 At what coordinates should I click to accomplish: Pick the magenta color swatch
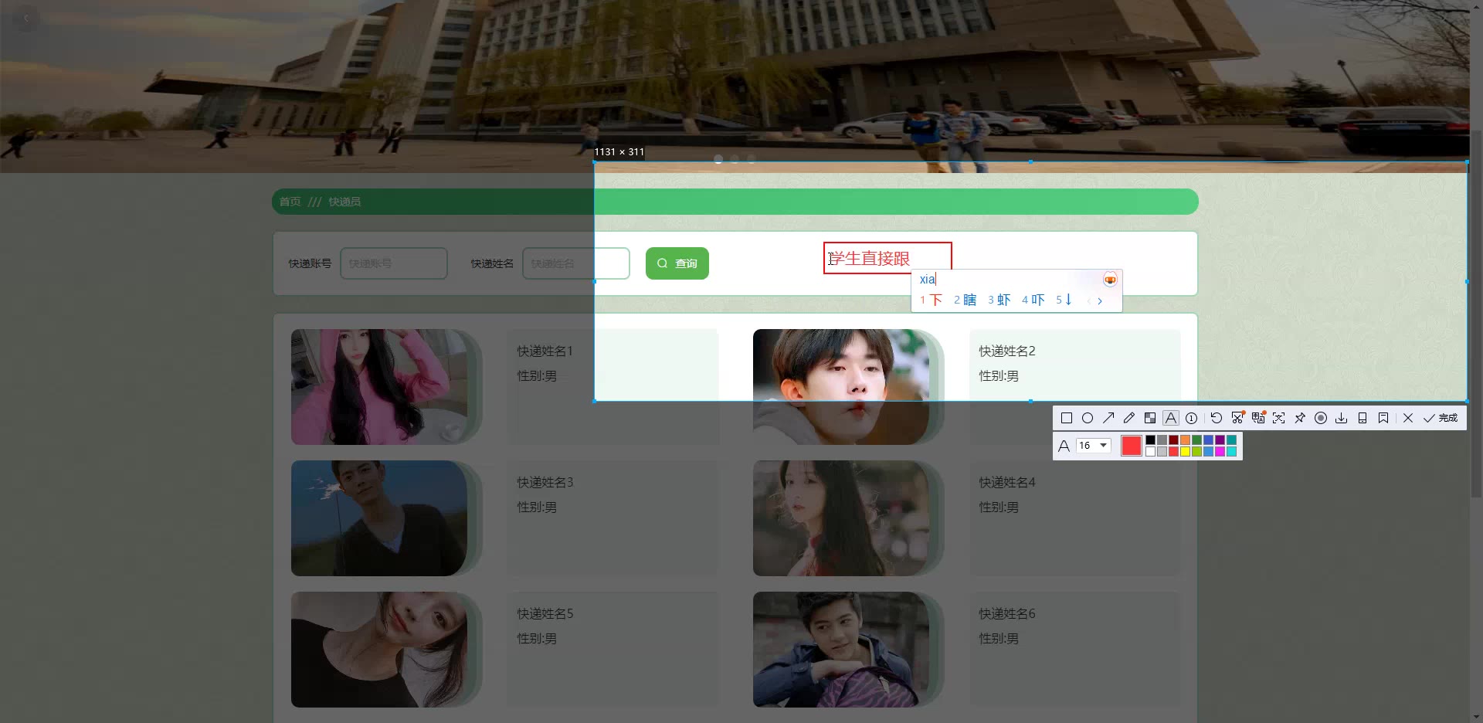pos(1220,451)
